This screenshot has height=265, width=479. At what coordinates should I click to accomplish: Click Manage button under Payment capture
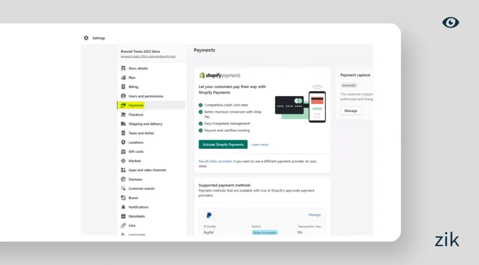pos(350,111)
